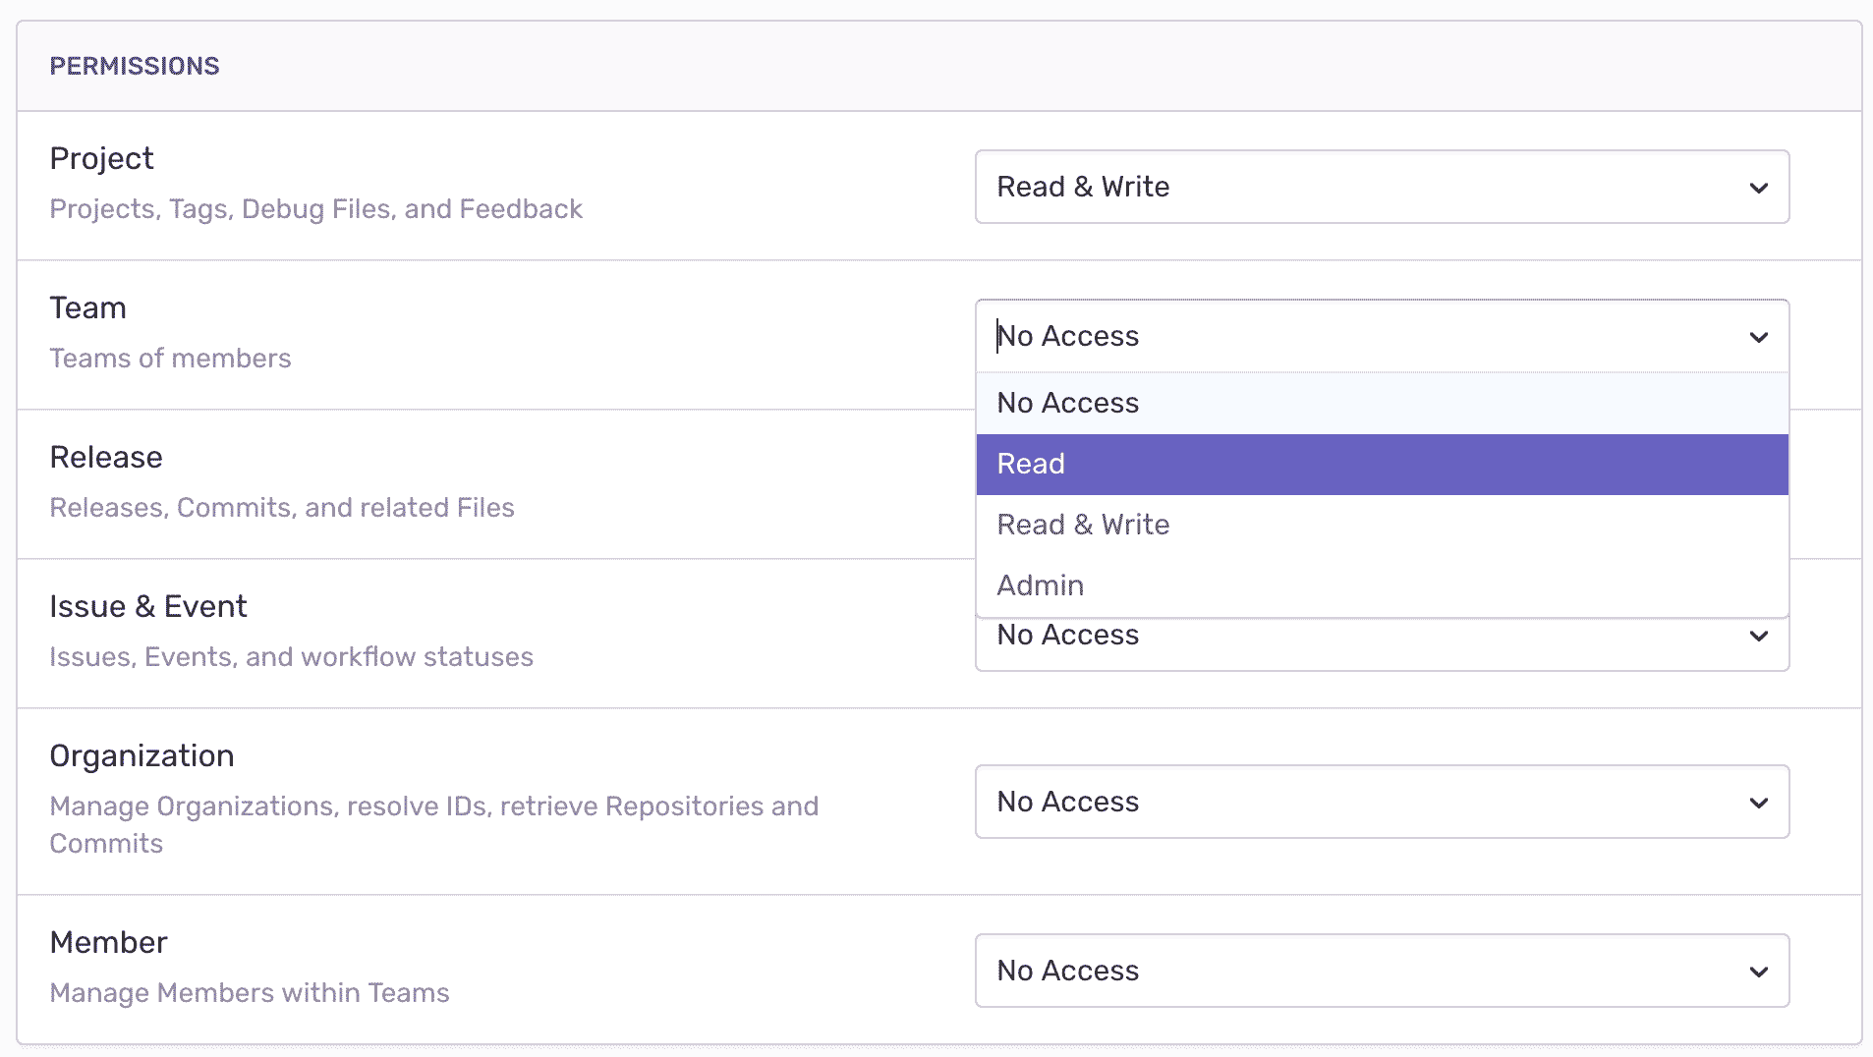The height and width of the screenshot is (1057, 1873).
Task: Click the Issue & Event dropdown chevron
Action: click(x=1758, y=637)
